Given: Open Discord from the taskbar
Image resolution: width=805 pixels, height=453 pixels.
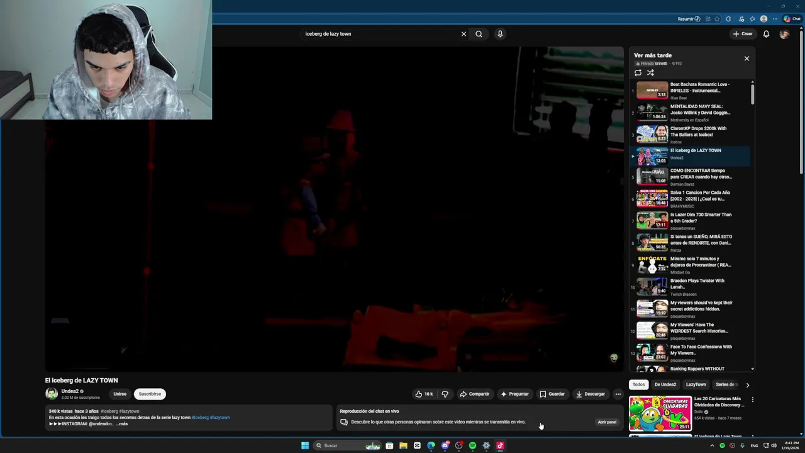Looking at the screenshot, I should (445, 445).
